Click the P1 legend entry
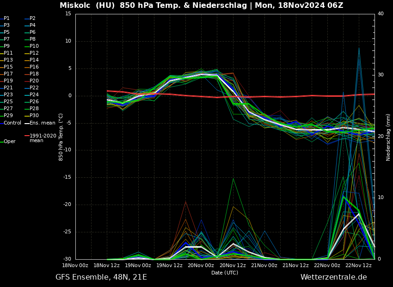This screenshot has width=393, height=287. (6, 19)
